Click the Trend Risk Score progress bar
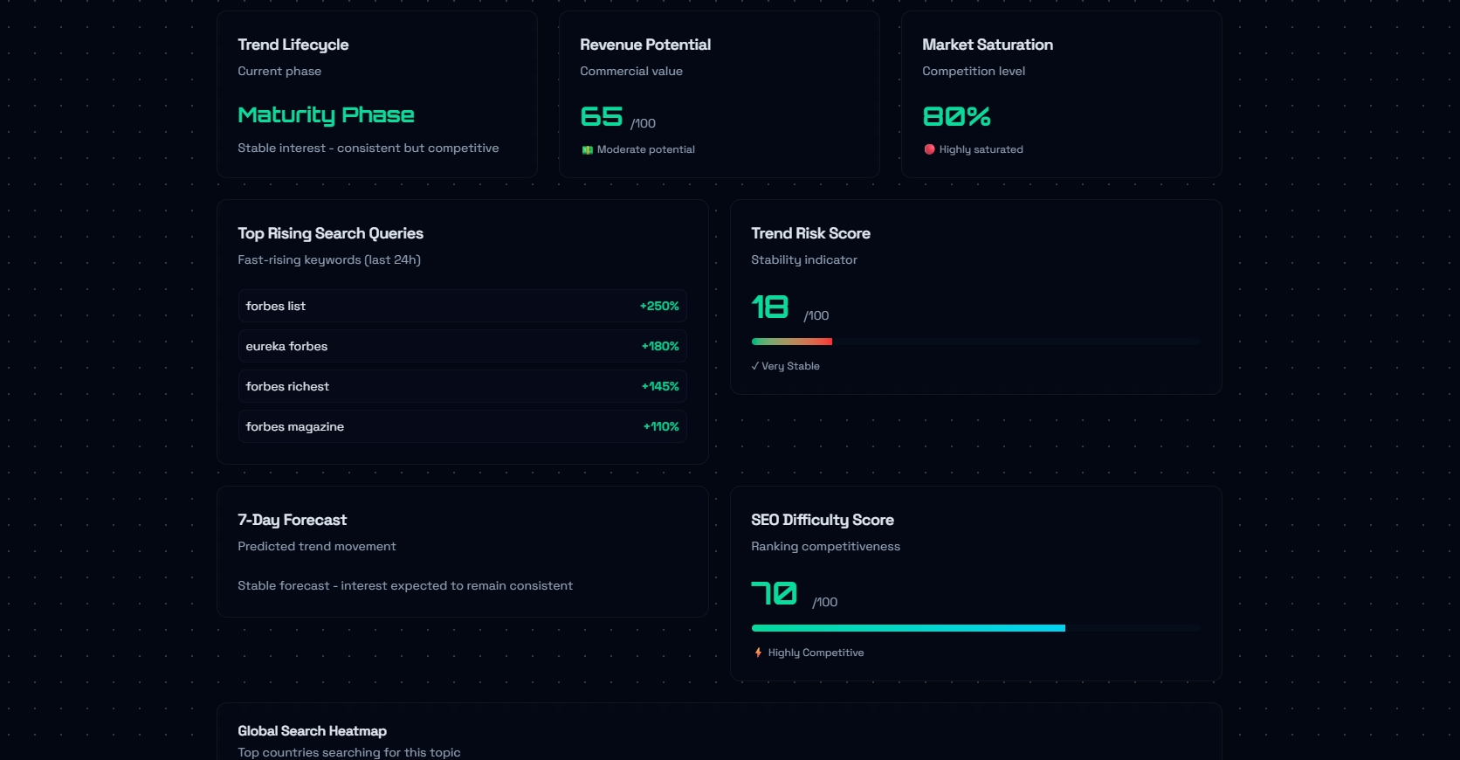The image size is (1460, 760). point(975,342)
